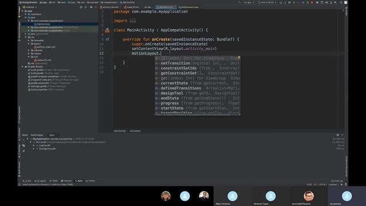The height and width of the screenshot is (206, 366).
Task: Select progress from autocomplete list
Action: click(197, 103)
